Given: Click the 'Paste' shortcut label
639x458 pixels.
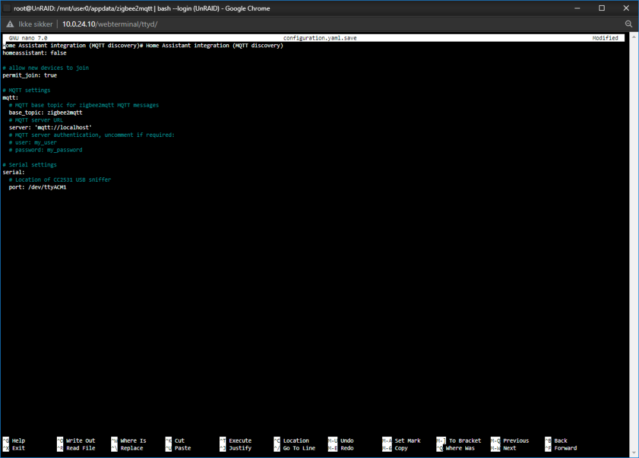Looking at the screenshot, I should click(183, 448).
